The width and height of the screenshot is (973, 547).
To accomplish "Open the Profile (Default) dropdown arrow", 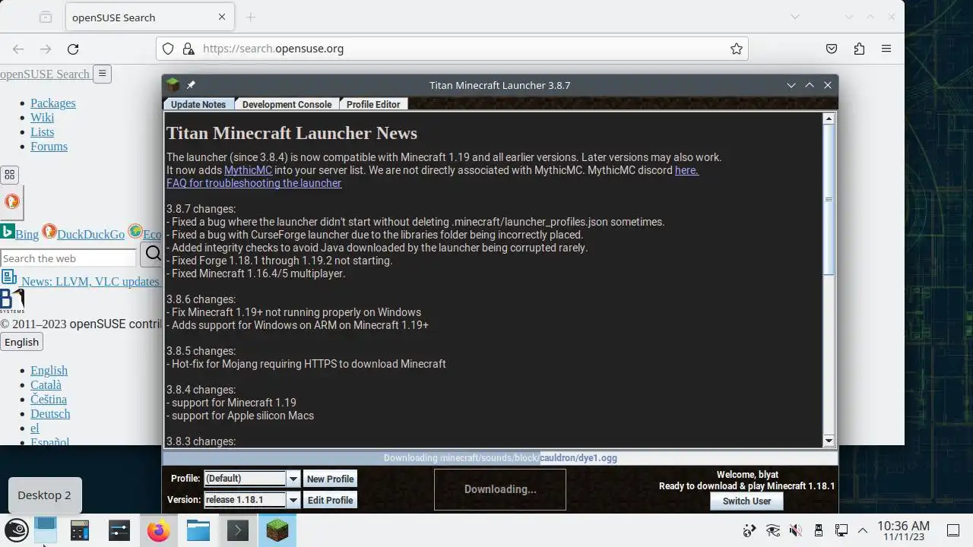I will [x=293, y=479].
